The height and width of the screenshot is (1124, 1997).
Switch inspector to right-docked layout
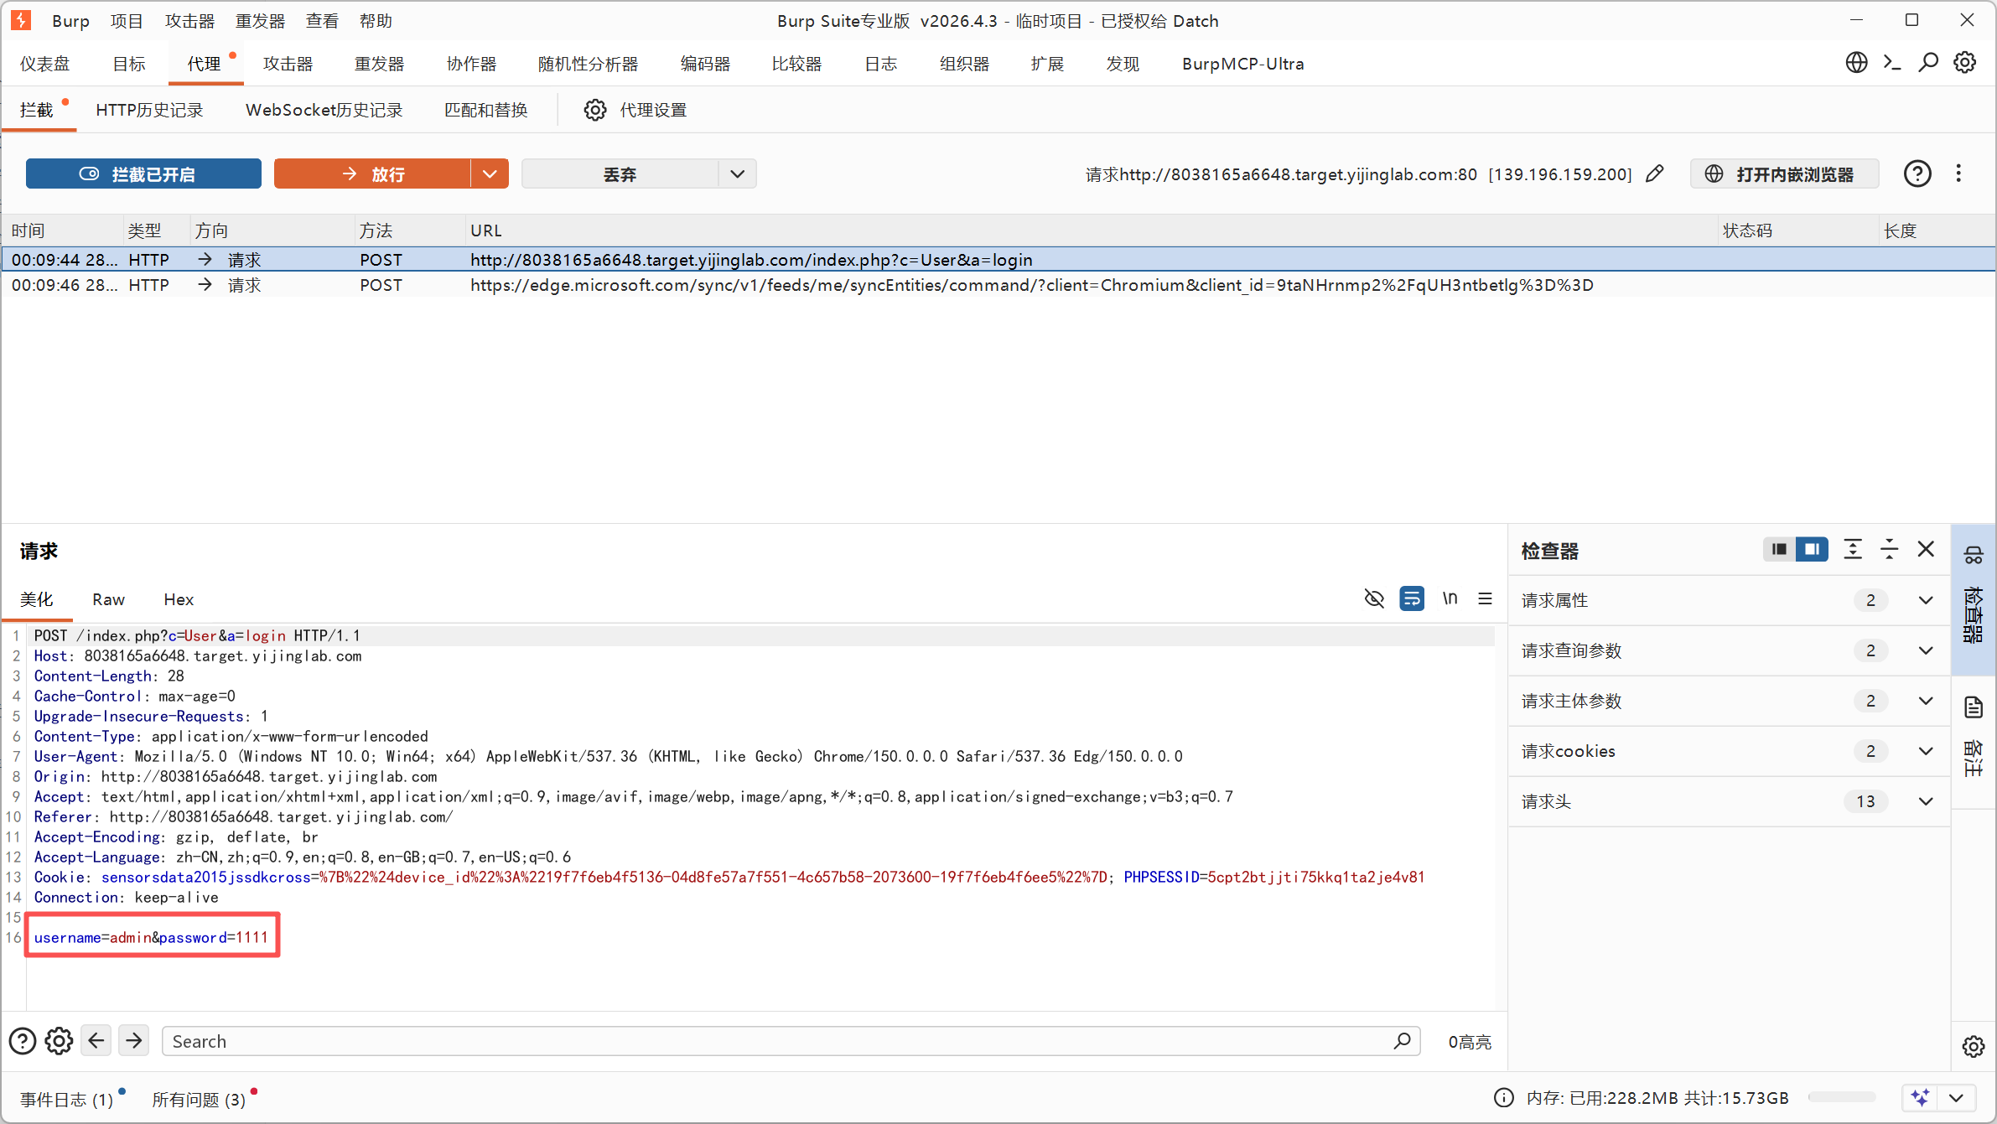(1812, 549)
